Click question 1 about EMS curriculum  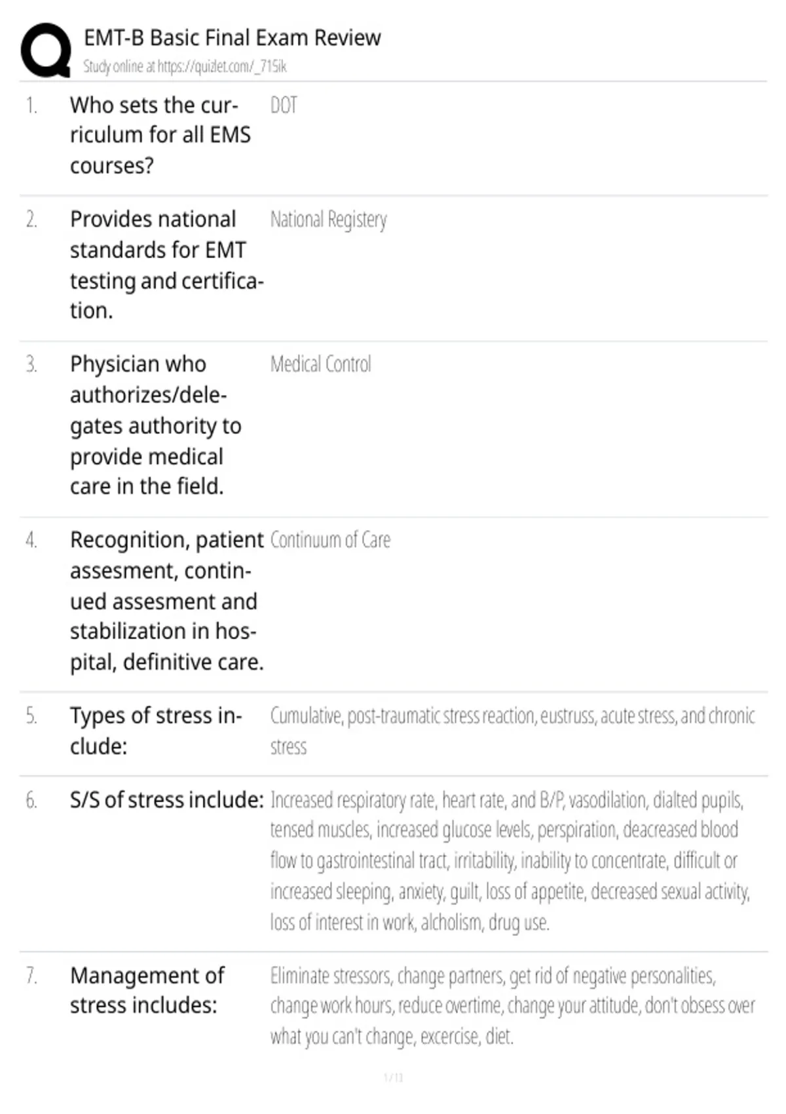click(160, 135)
